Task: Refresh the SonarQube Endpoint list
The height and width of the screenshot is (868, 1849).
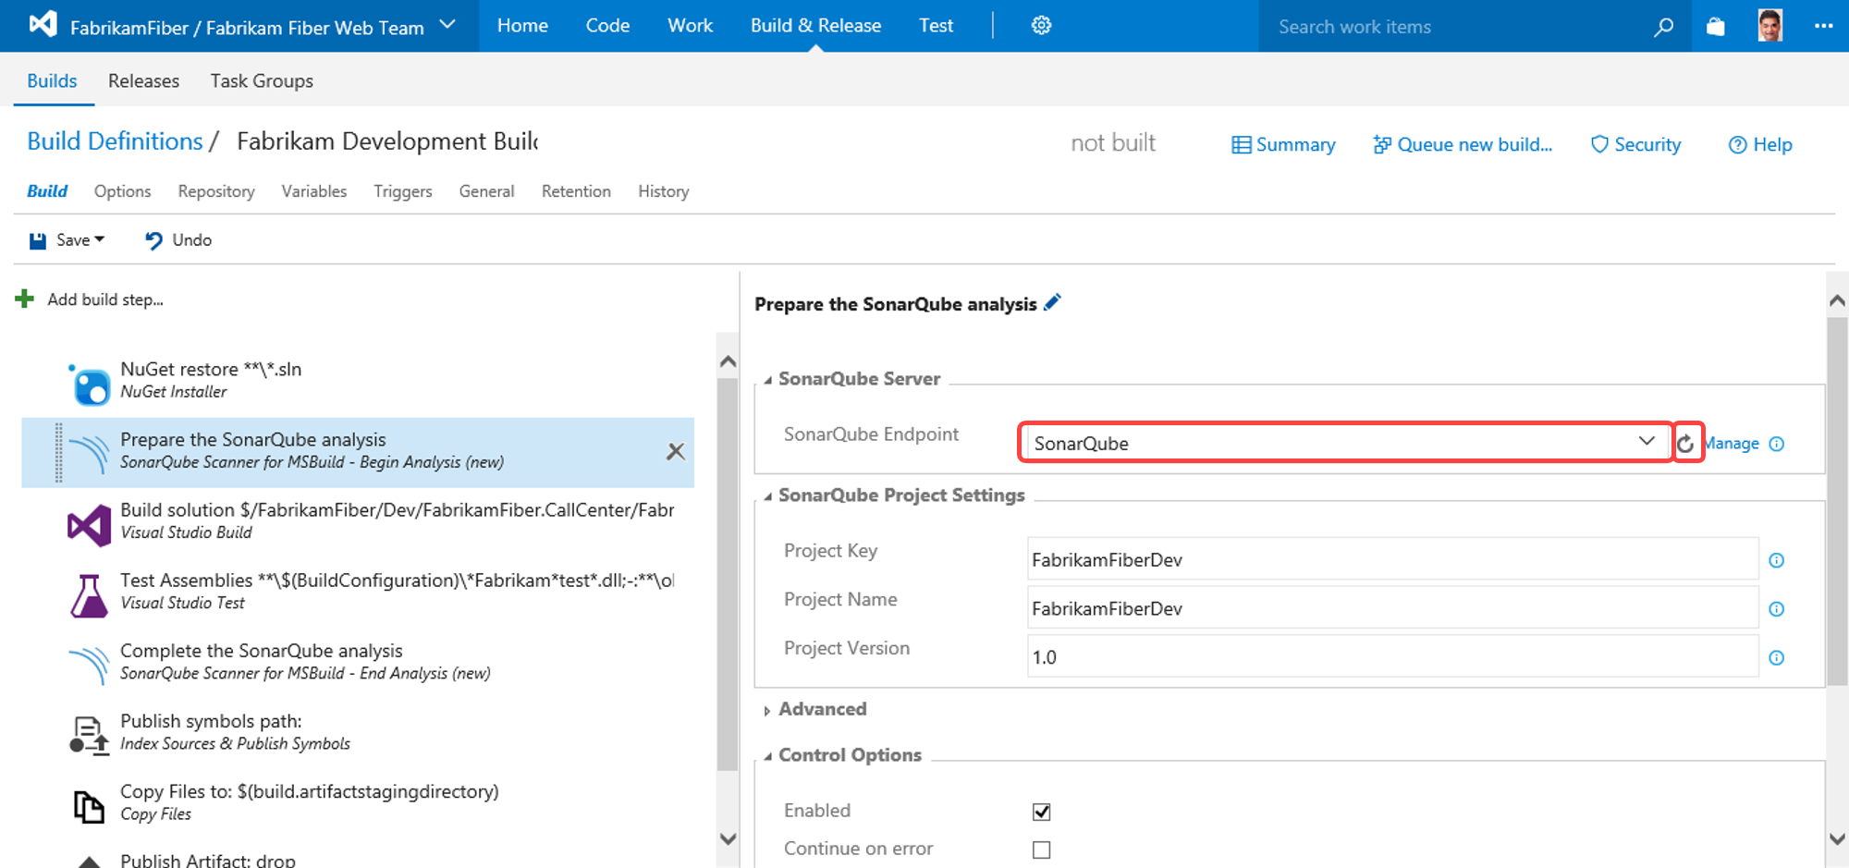Action: 1685,444
